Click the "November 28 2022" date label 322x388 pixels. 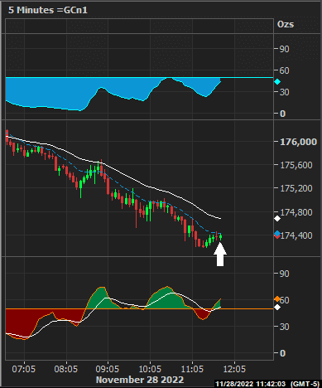[x=140, y=380]
